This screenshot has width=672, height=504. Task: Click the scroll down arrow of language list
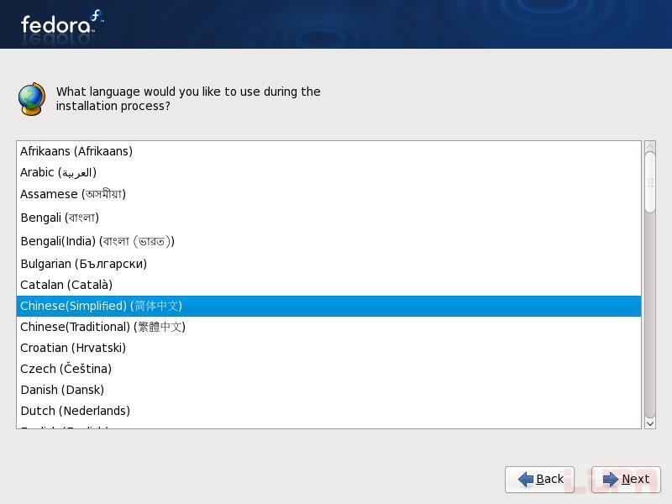pos(650,423)
